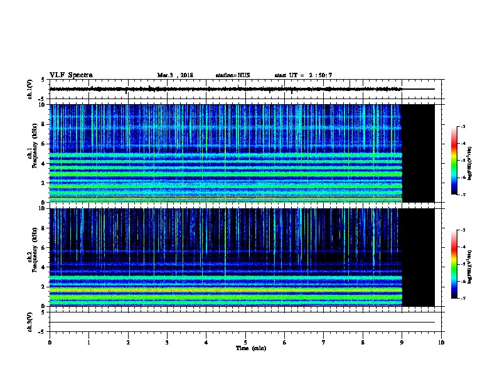This screenshot has width=497, height=384.
Task: Click the ch.2 "Frequency (kHz)" axis label
Action: 35,250
